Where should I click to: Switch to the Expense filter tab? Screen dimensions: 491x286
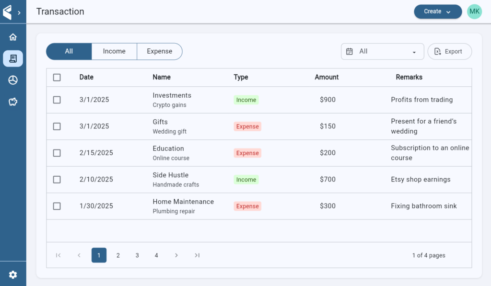click(159, 51)
